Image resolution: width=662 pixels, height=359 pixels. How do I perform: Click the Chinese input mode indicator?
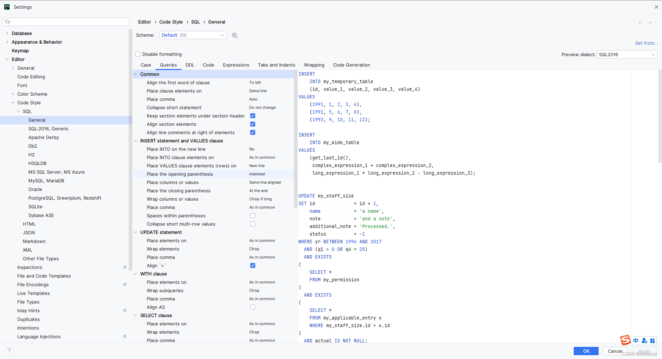pos(636,341)
